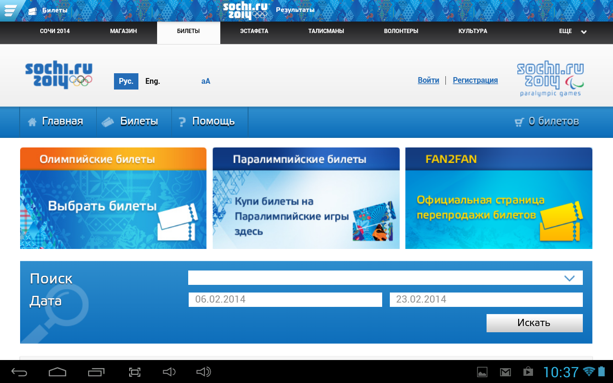Select the МАГАЗИН tab

click(124, 32)
